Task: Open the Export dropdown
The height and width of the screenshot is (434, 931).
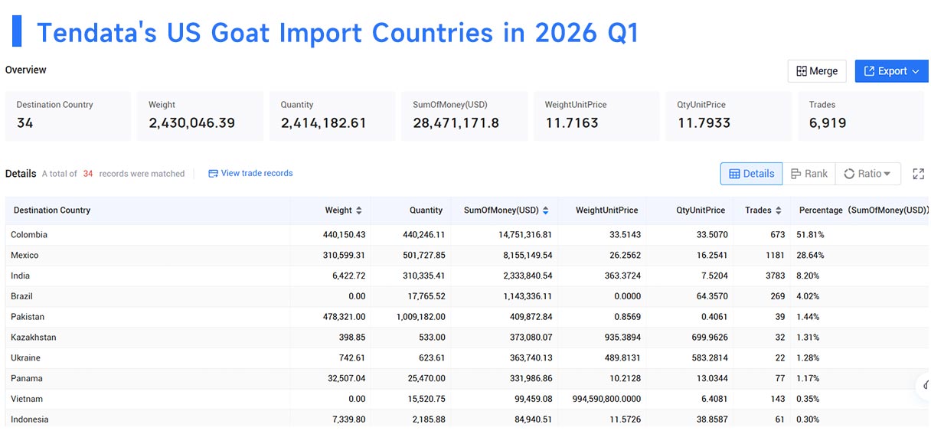Action: 891,71
